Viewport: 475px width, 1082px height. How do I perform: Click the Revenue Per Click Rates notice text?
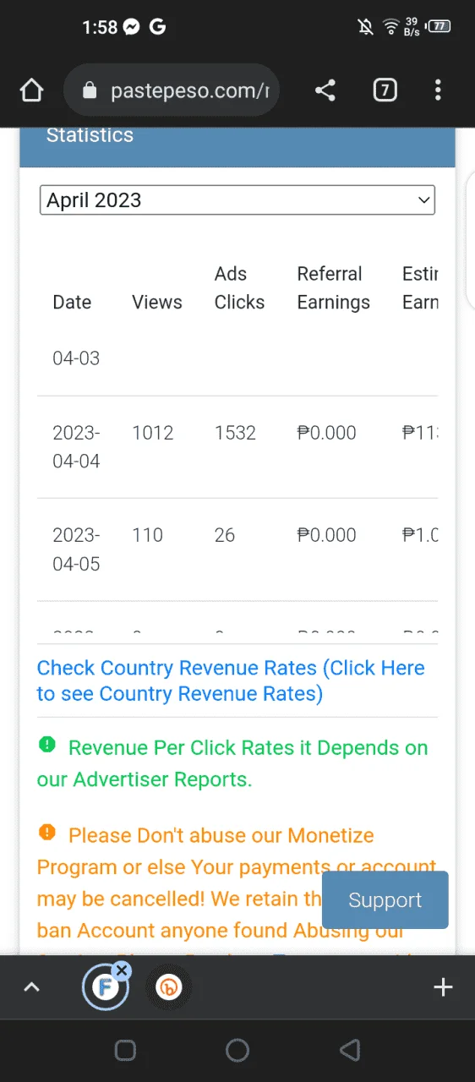[x=232, y=763]
